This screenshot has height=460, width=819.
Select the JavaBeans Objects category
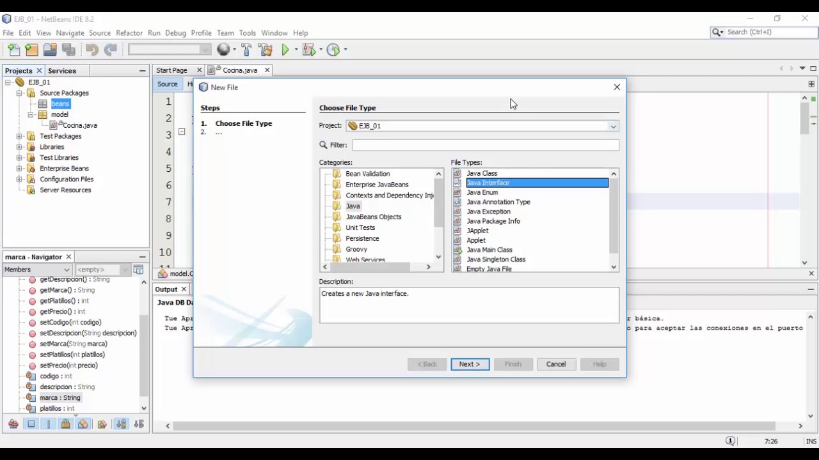(x=374, y=217)
